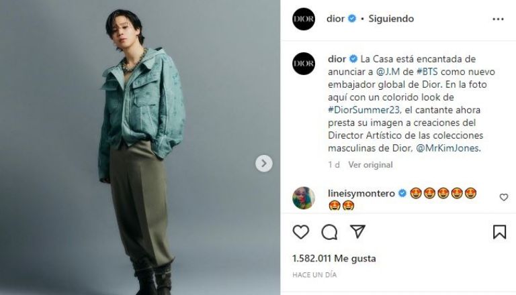Open the @J.M mention link

[388, 72]
